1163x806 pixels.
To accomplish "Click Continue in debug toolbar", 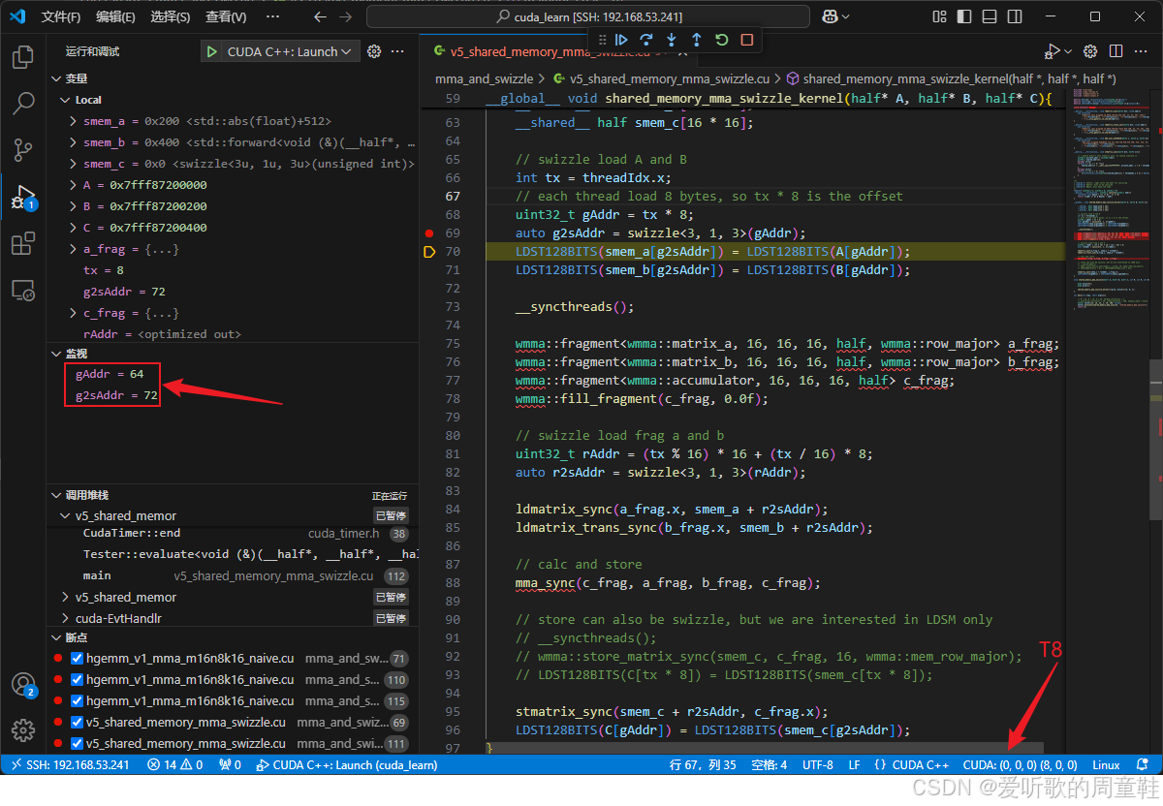I will pos(622,40).
